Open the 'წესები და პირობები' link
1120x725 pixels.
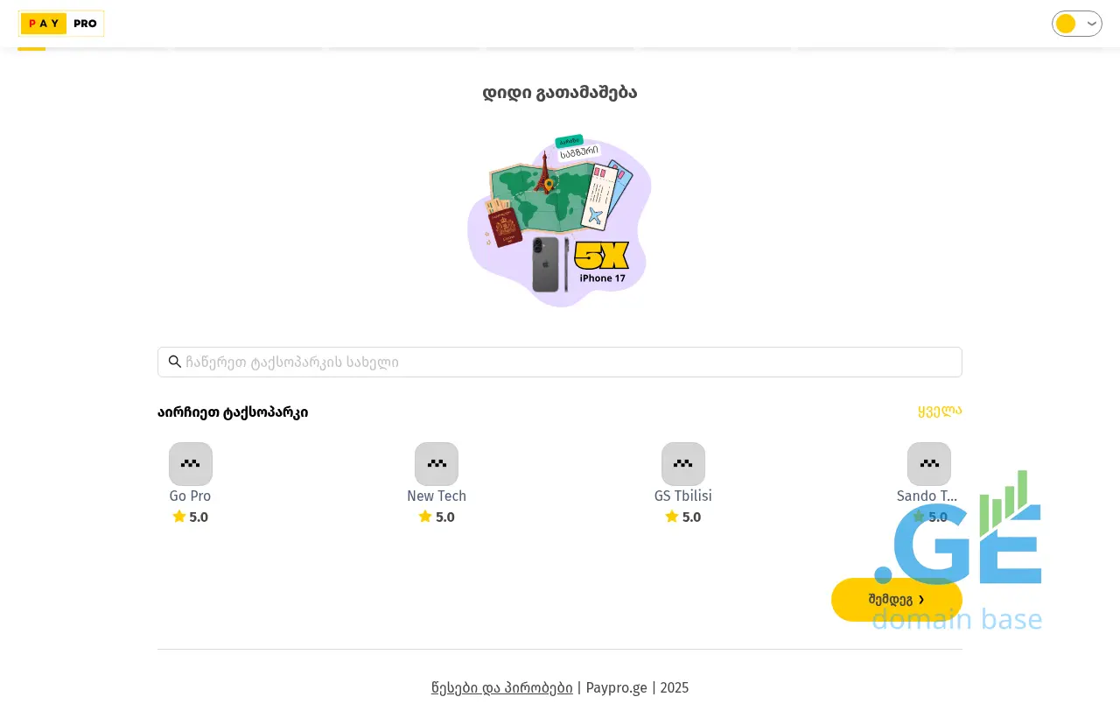502,687
